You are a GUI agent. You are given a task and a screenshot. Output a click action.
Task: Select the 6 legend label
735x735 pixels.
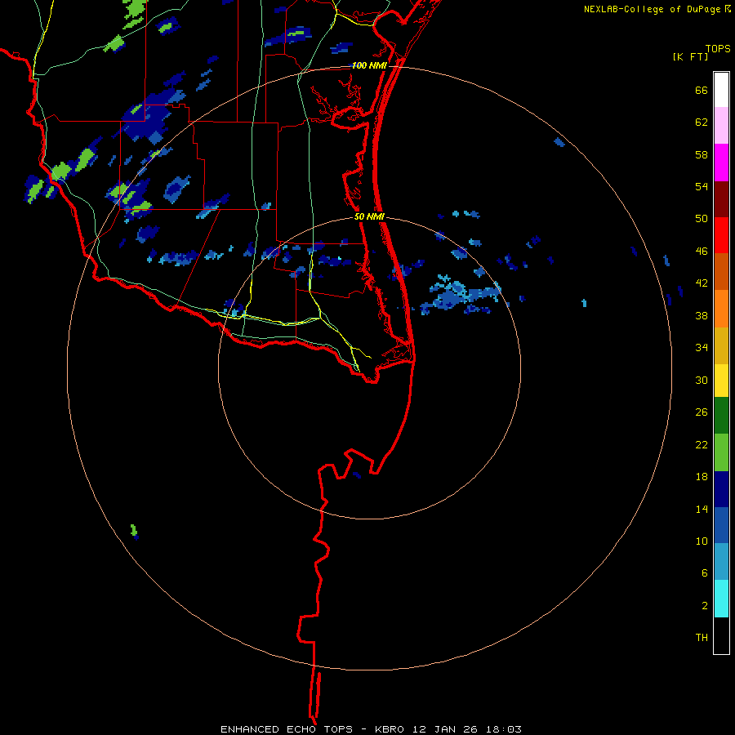705,573
